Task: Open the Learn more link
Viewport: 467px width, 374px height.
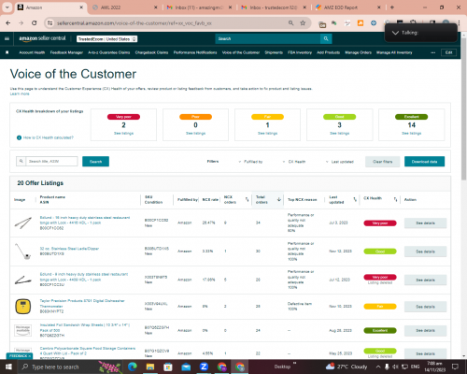Action: point(20,93)
